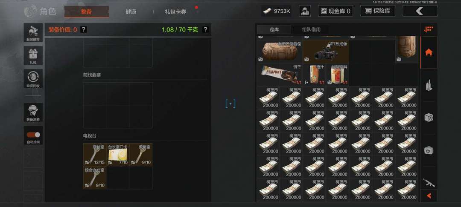Open the 组队借用 team borrow tab
461x207 pixels.
pyautogui.click(x=311, y=29)
